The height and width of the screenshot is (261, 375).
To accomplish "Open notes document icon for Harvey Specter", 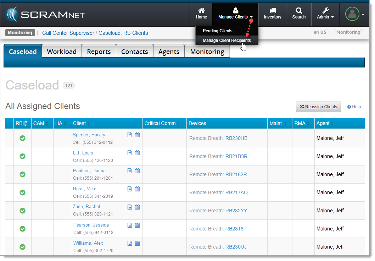I will (x=130, y=135).
